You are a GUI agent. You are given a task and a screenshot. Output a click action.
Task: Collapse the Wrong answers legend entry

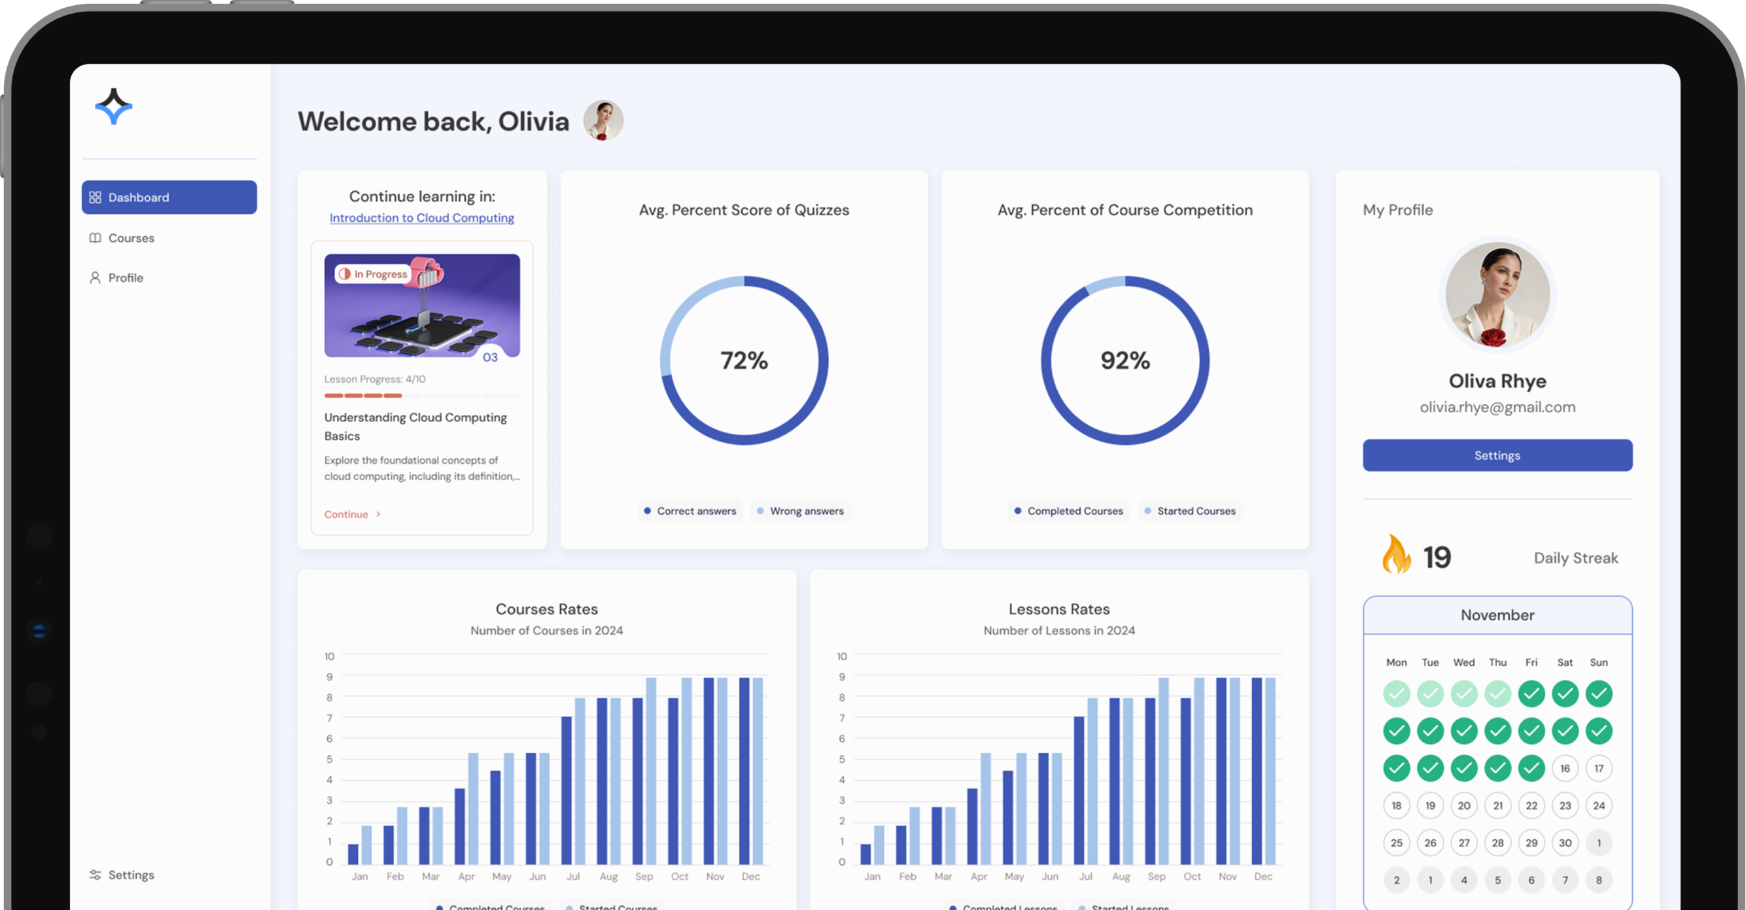pyautogui.click(x=801, y=511)
